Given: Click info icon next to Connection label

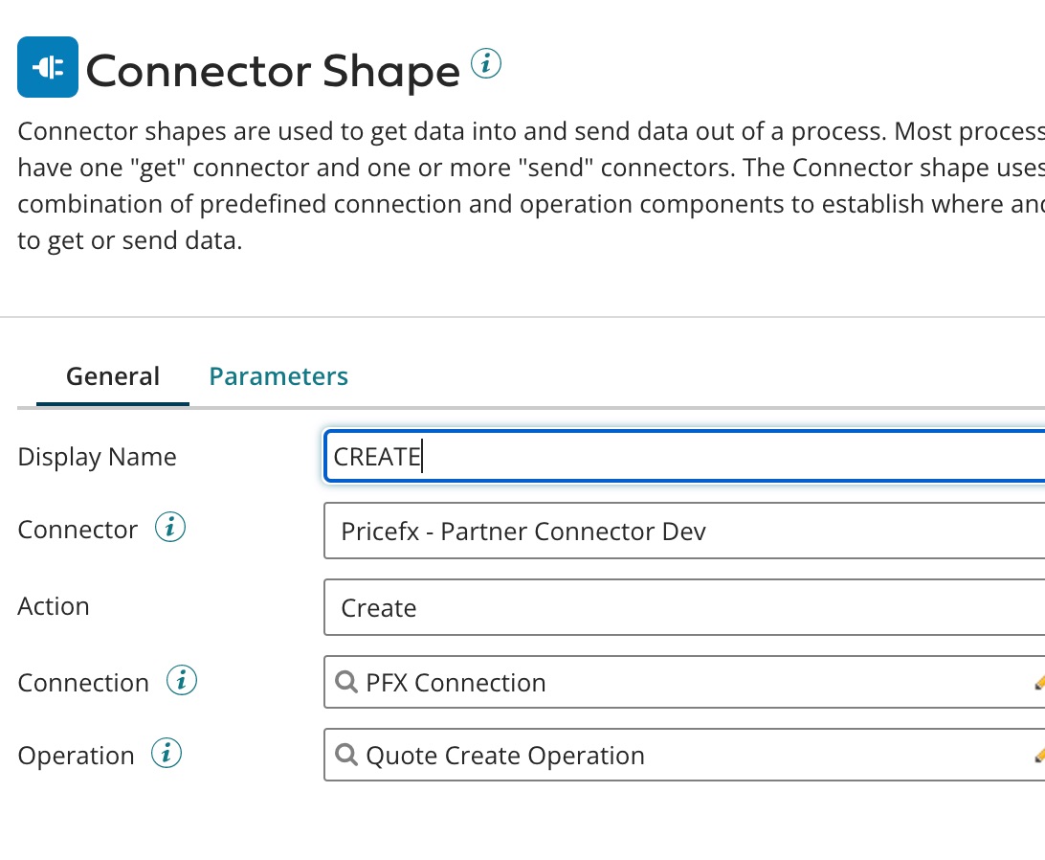Looking at the screenshot, I should click(x=182, y=682).
